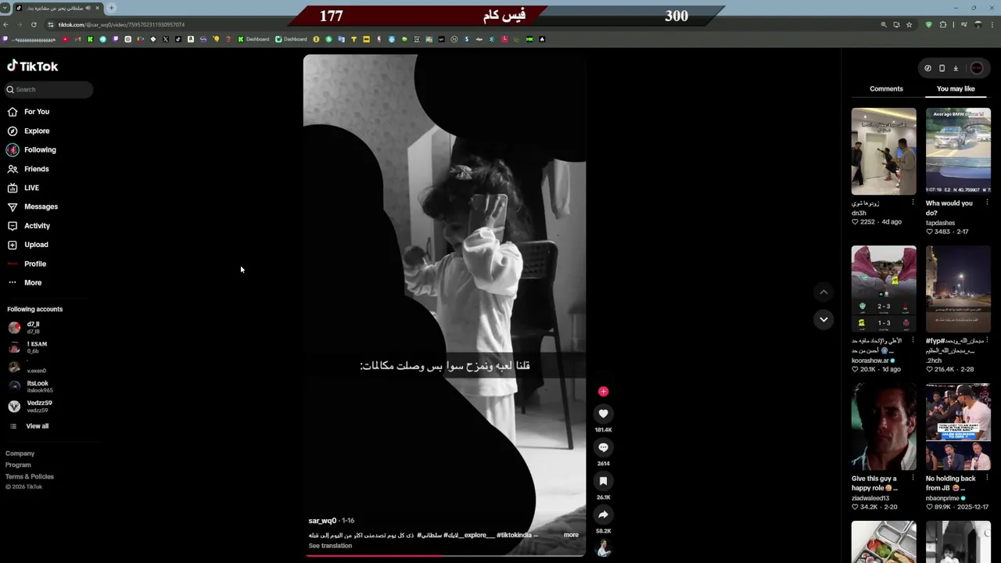The width and height of the screenshot is (1001, 563).
Task: Go to the next video
Action: (823, 319)
